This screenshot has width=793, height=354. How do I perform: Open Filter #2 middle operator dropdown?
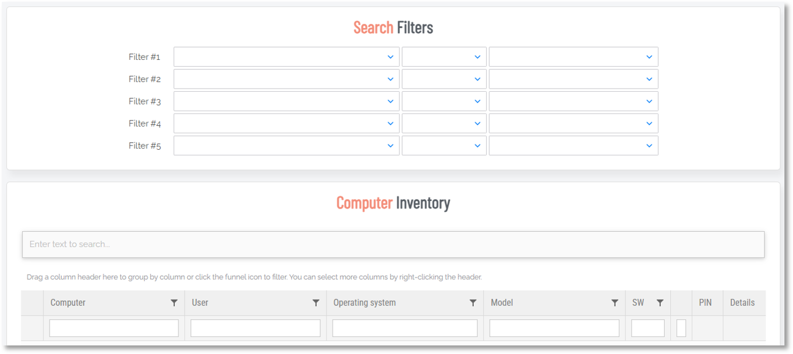[x=444, y=79]
